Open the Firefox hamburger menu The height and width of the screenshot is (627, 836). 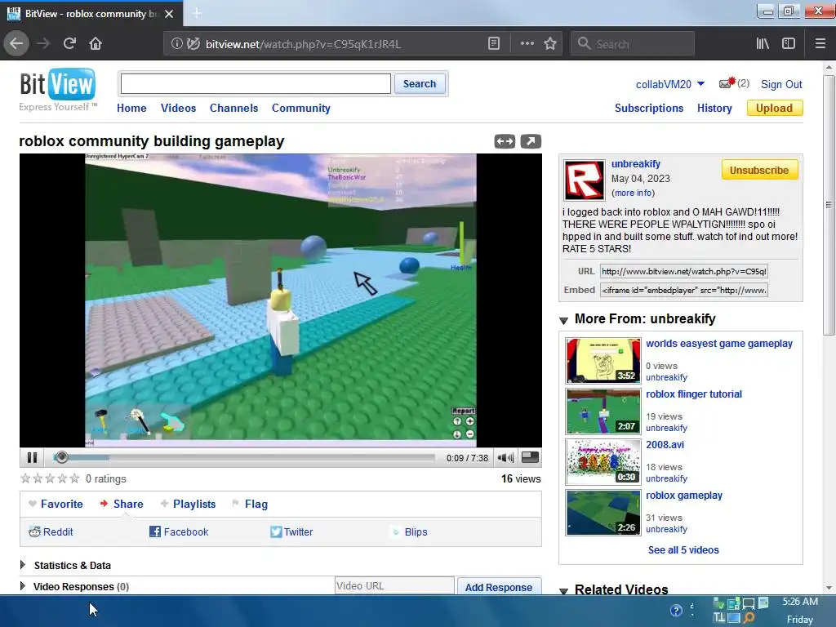[820, 44]
